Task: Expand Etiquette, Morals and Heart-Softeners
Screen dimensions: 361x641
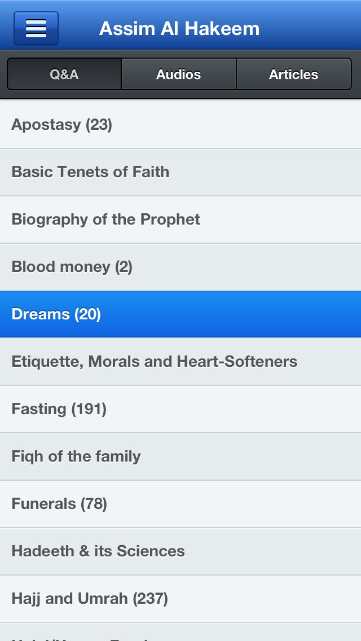Action: (180, 362)
